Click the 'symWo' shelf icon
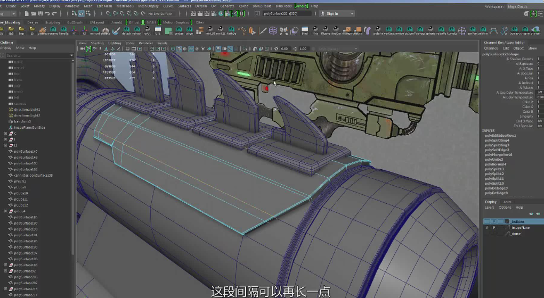Screen dimensions: 544x298 pos(399,30)
